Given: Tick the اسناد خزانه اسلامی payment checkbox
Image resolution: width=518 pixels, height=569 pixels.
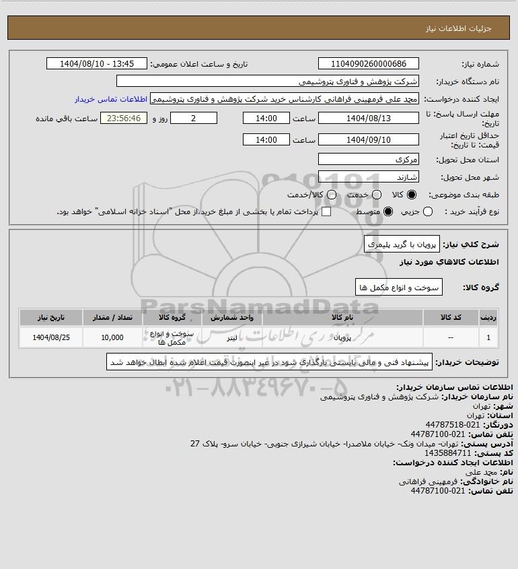Looking at the screenshot, I should point(326,211).
